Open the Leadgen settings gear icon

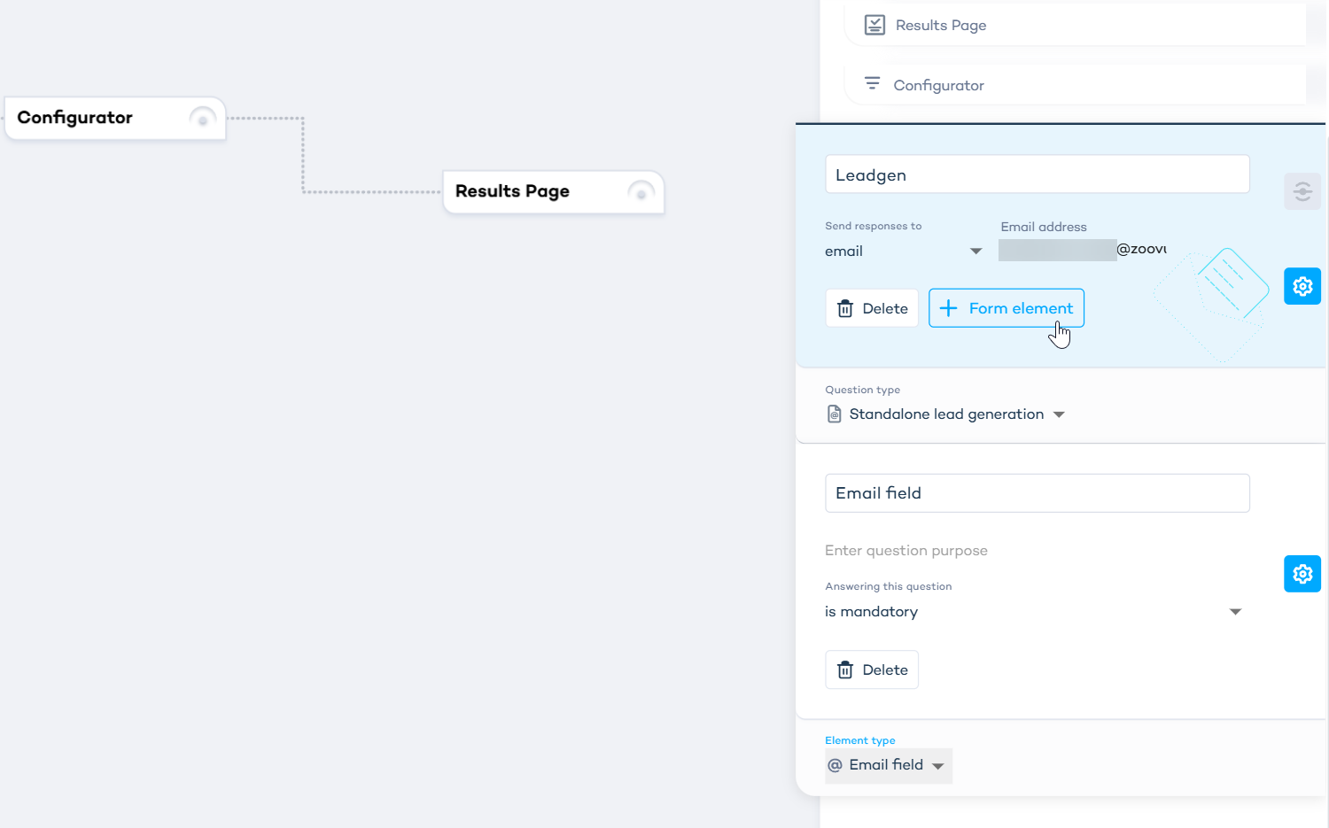point(1302,287)
